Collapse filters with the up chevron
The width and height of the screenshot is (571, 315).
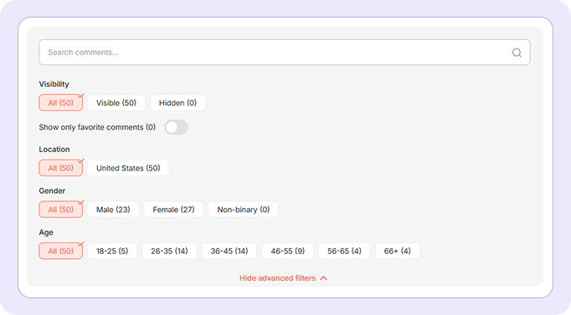pos(323,278)
